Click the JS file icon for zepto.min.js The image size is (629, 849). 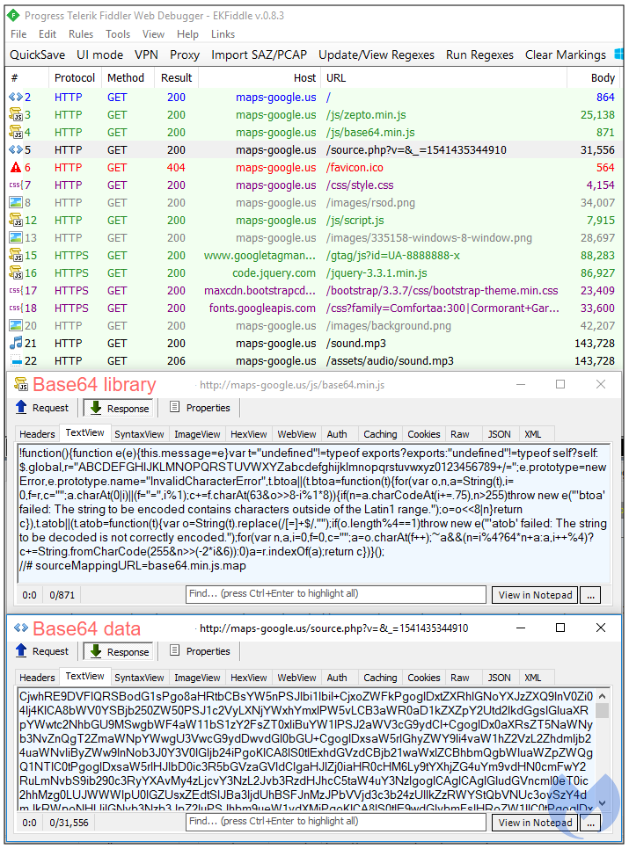[15, 115]
